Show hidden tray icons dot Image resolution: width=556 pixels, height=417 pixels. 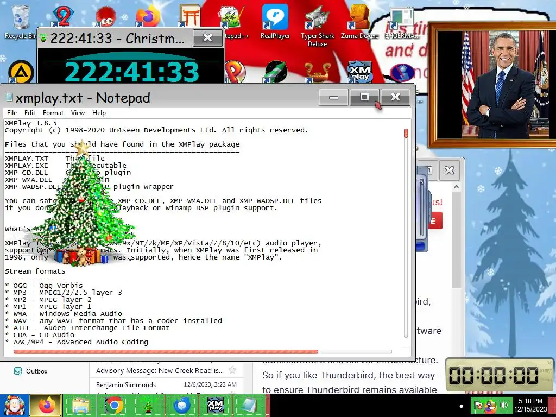tap(462, 406)
